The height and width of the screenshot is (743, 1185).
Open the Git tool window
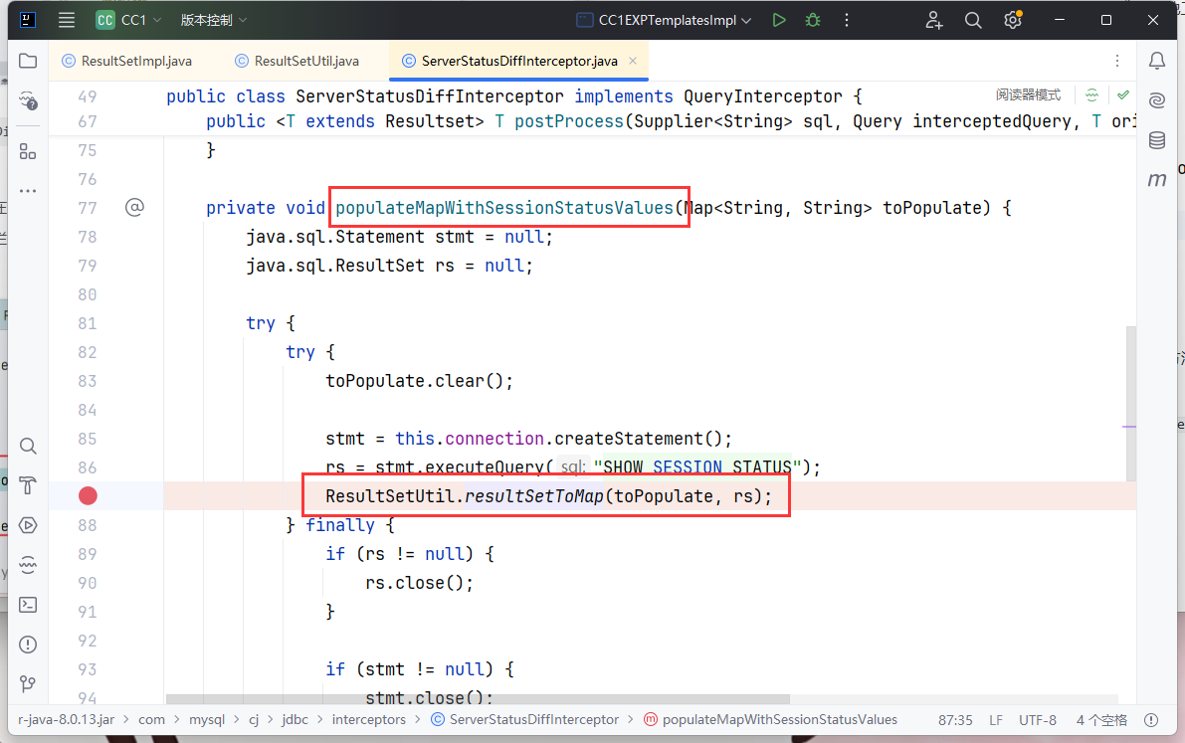[x=28, y=683]
